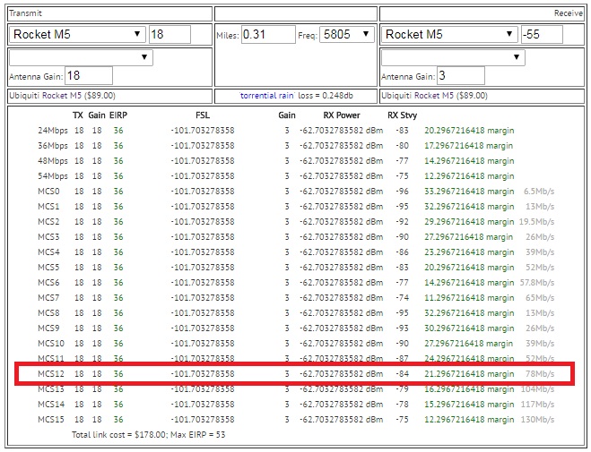Click the -96 RX sensitivity value in MCS0 row

402,192
